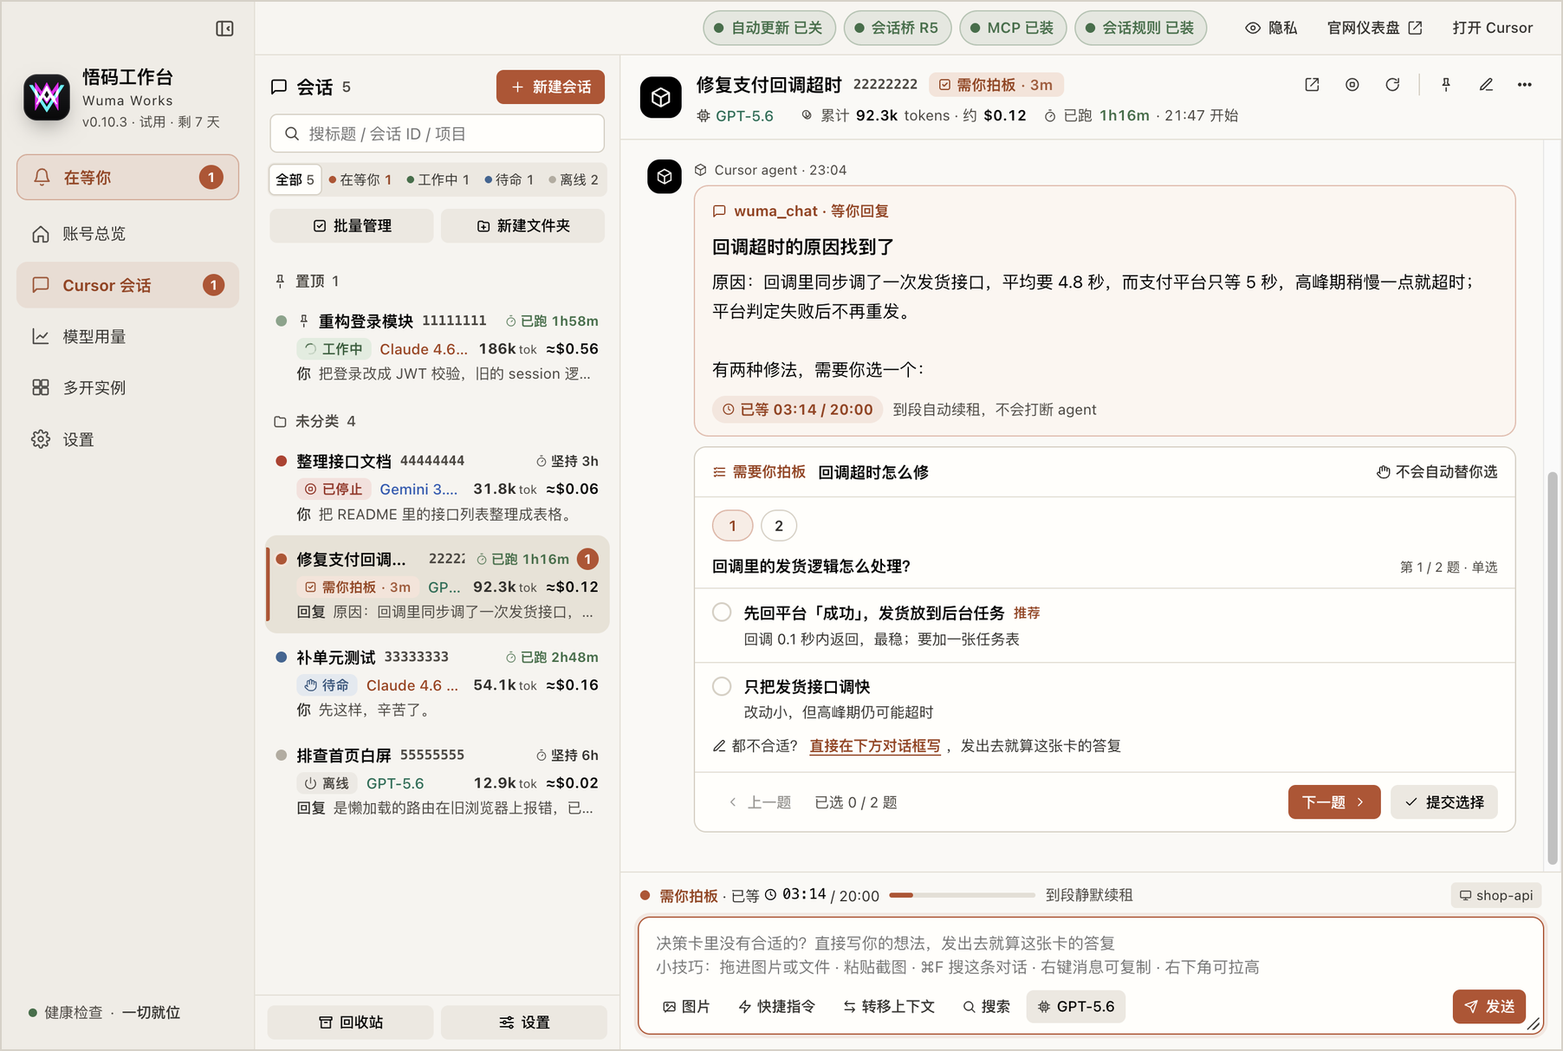Refresh the session with reload icon
Screen dimensions: 1563x1051
[1392, 85]
